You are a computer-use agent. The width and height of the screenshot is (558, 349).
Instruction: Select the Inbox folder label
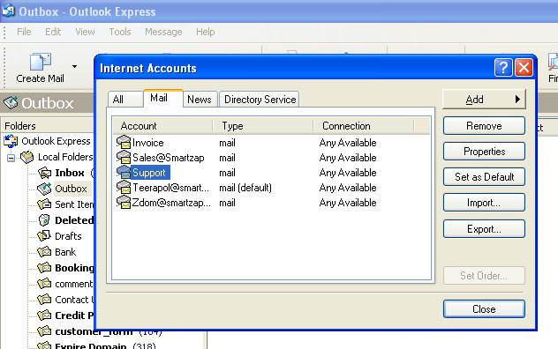coord(70,173)
